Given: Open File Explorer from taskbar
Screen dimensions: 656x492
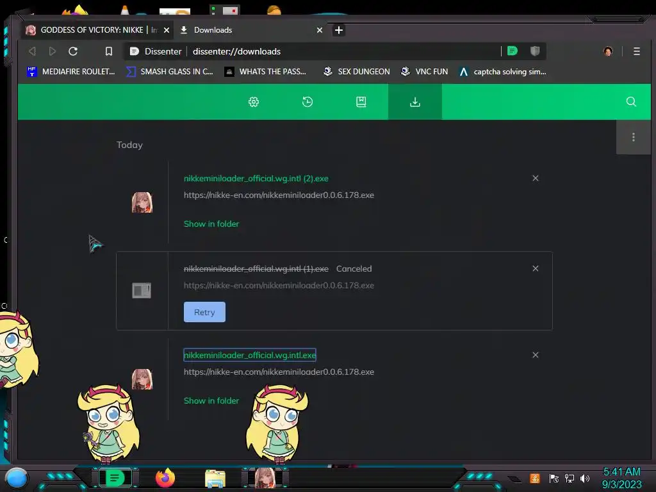Looking at the screenshot, I should coord(215,479).
